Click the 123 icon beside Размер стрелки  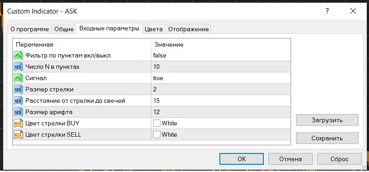(x=18, y=89)
